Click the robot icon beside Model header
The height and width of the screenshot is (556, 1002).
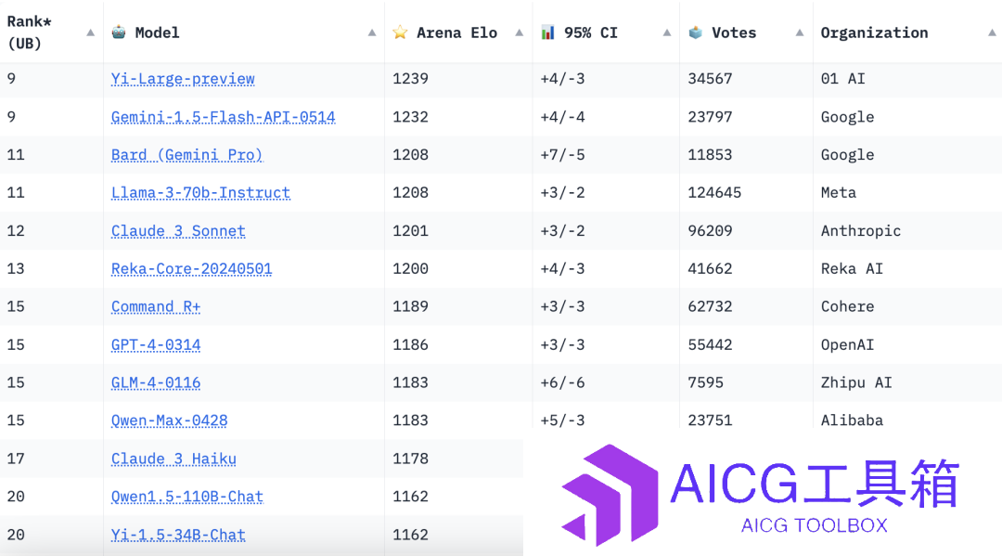pyautogui.click(x=118, y=32)
